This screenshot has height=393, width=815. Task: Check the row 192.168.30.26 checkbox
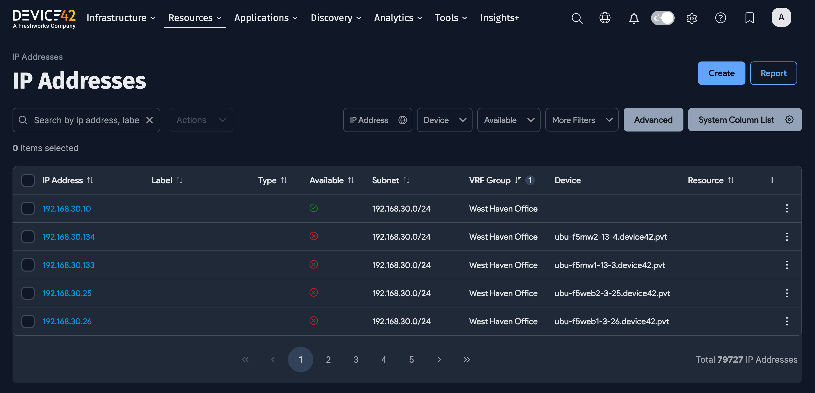click(x=28, y=321)
